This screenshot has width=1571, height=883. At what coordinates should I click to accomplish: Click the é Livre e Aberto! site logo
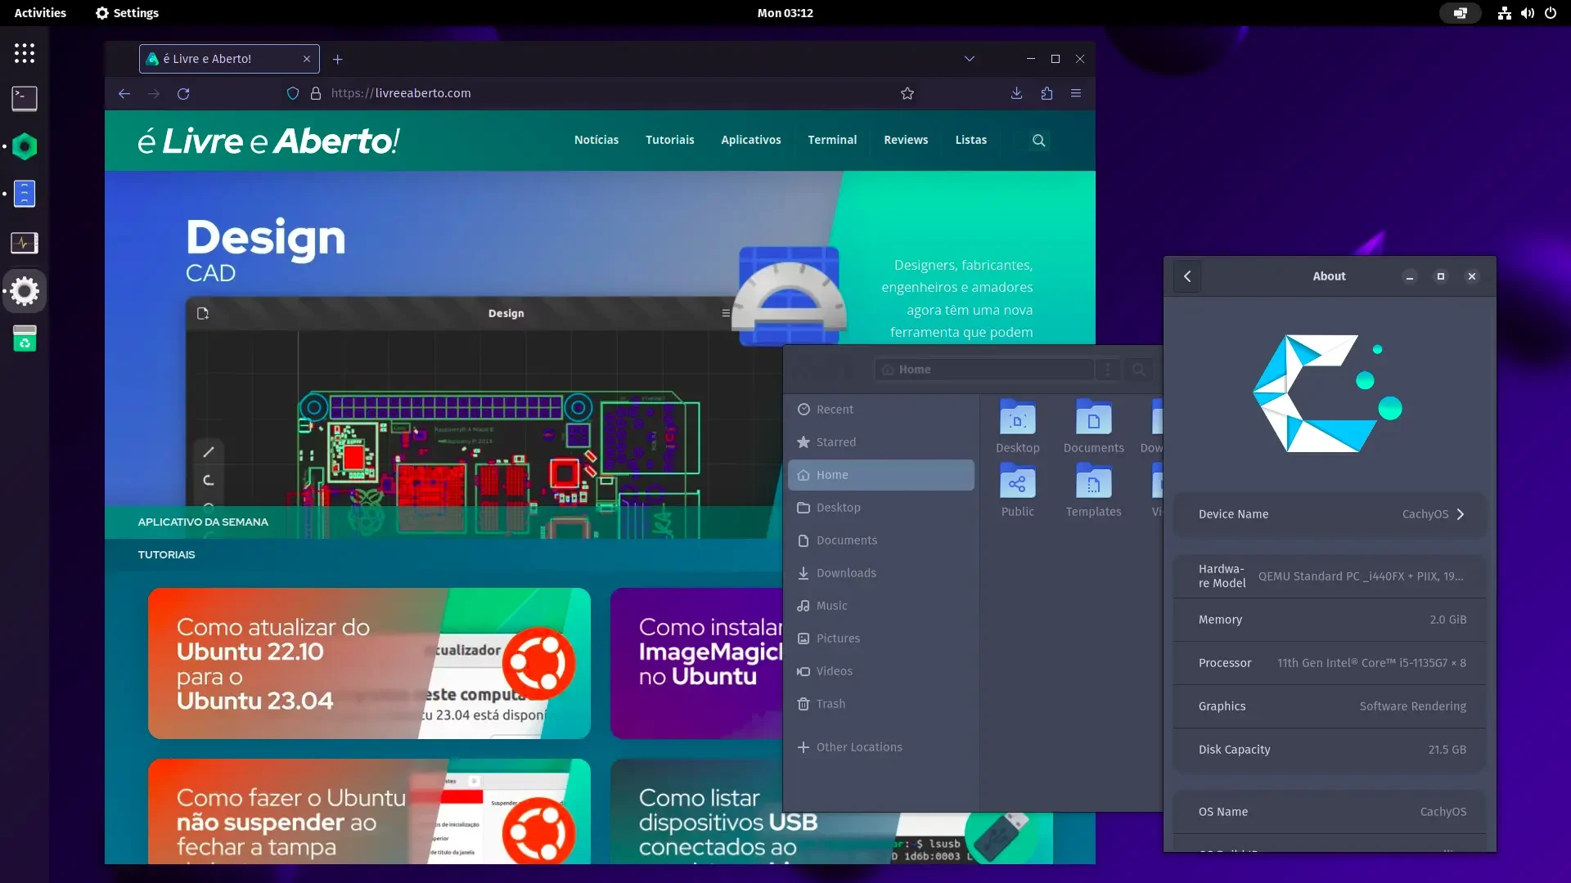point(268,141)
